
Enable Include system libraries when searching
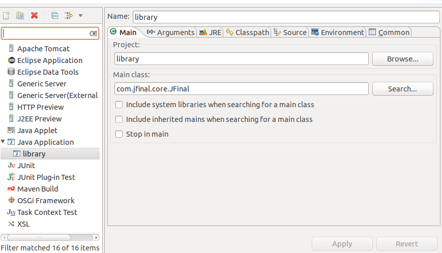pos(119,105)
